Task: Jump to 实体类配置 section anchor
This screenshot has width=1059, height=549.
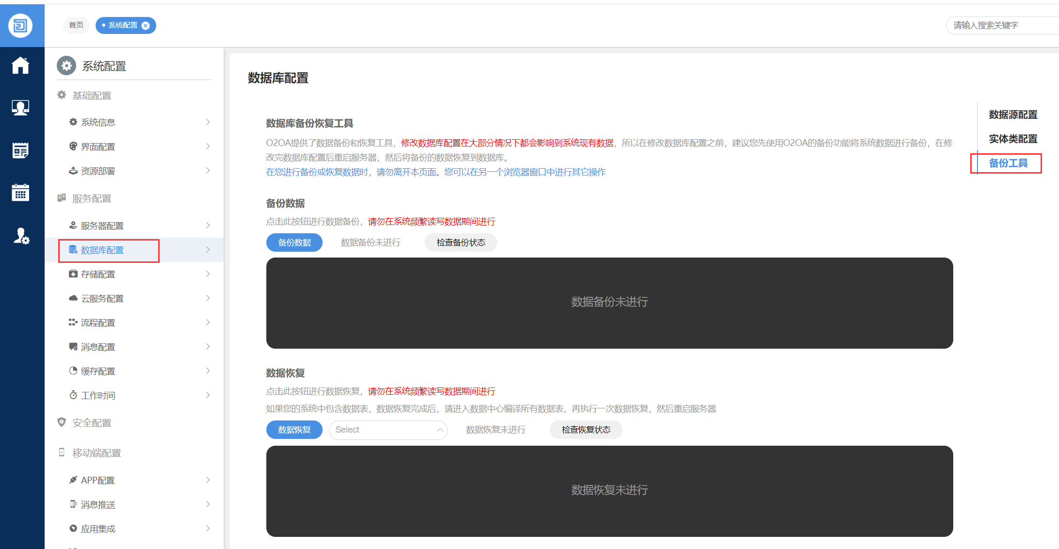Action: coord(1013,139)
